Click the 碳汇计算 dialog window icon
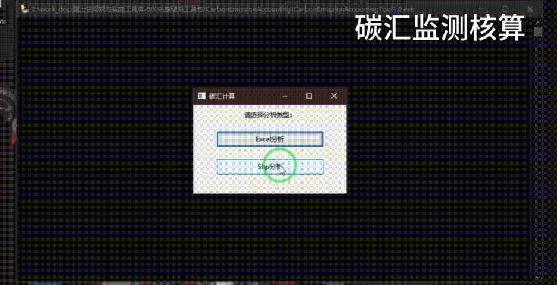This screenshot has height=285, width=557. click(x=202, y=96)
